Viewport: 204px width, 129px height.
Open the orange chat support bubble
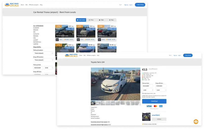[x=196, y=122]
